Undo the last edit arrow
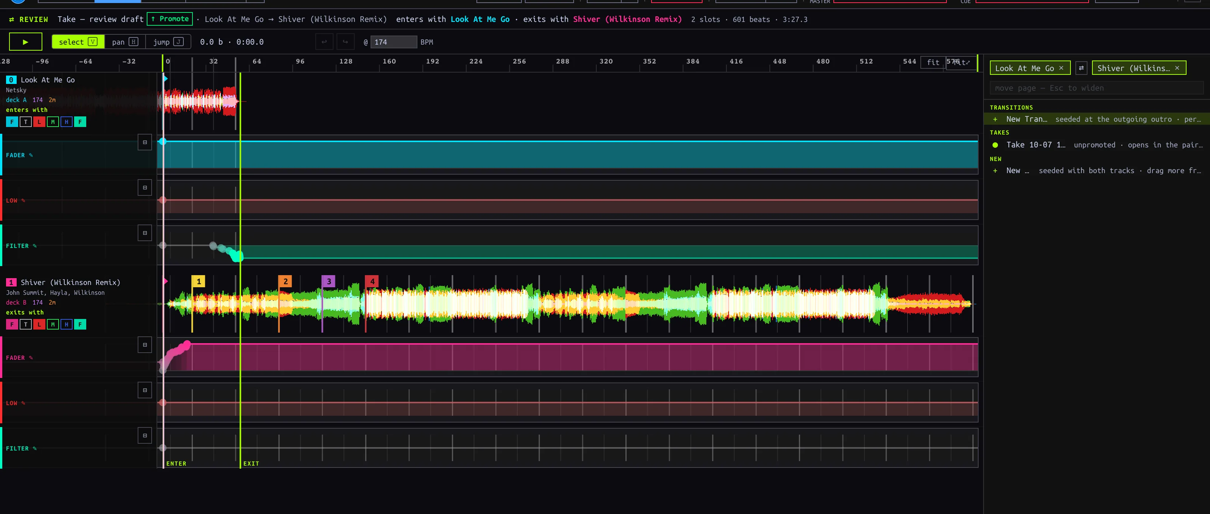Screen dimensions: 1210x514 tap(324, 42)
